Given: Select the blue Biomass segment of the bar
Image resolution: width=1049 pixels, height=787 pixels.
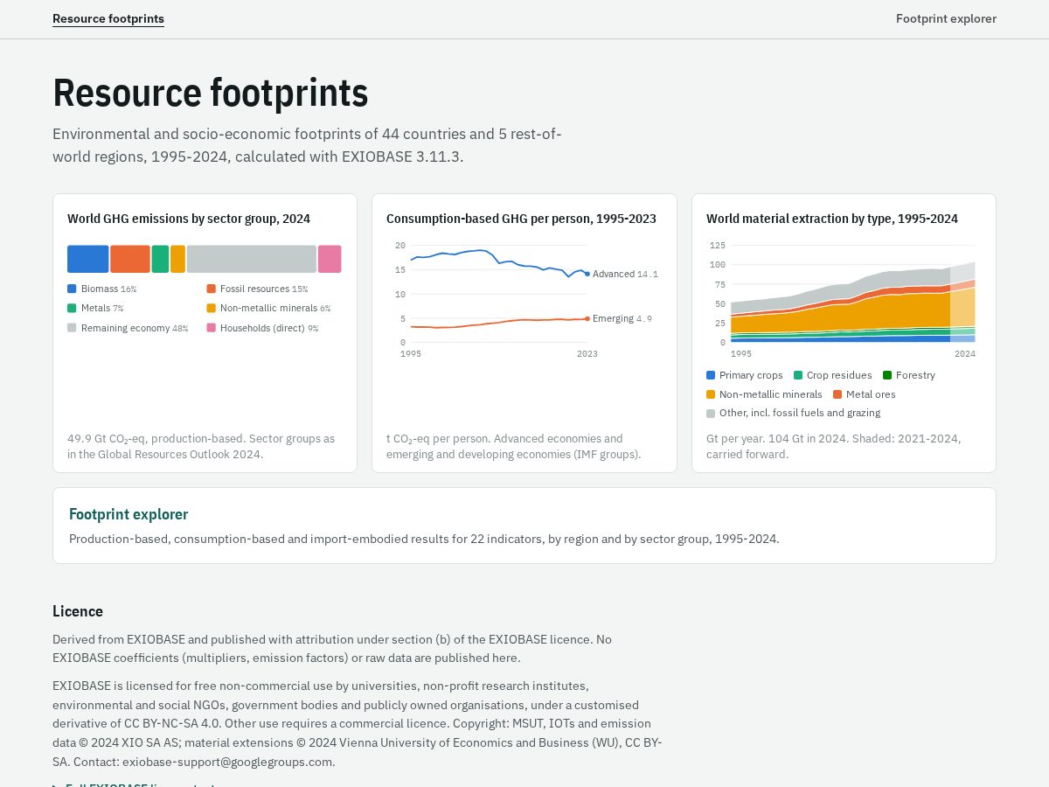Looking at the screenshot, I should click(88, 259).
